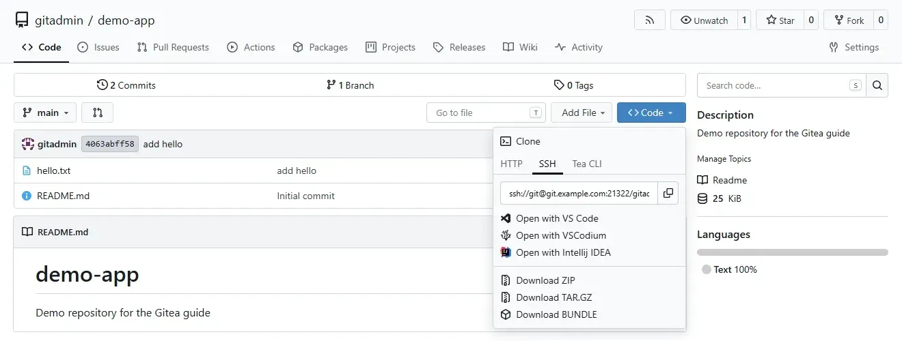Screen dimensions: 902x341
Task: Open the Projects tab
Action: pyautogui.click(x=390, y=47)
